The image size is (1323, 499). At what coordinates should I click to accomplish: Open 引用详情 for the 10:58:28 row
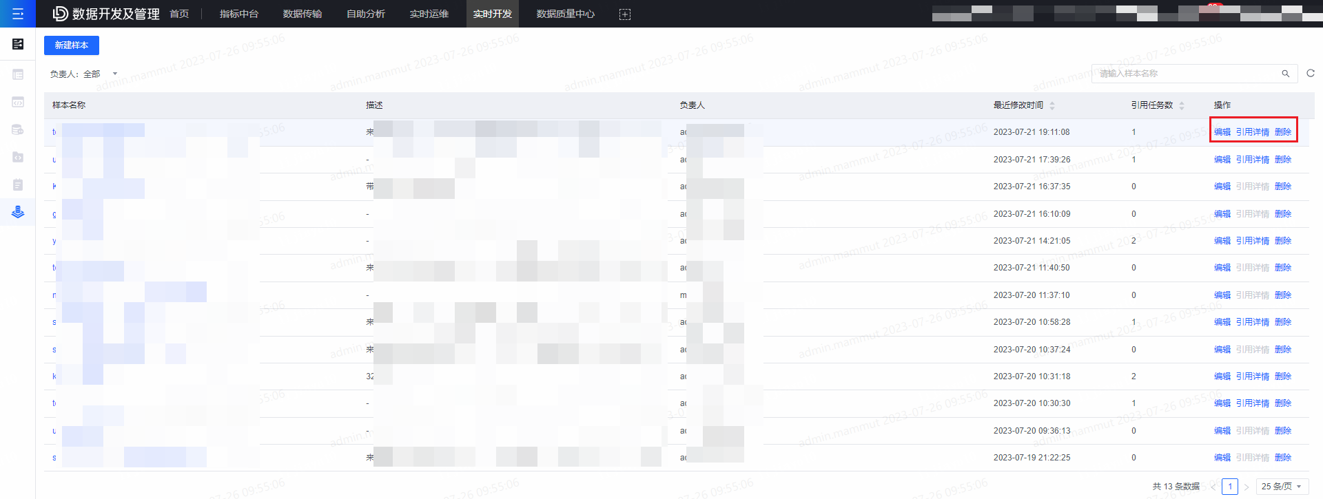tap(1253, 322)
